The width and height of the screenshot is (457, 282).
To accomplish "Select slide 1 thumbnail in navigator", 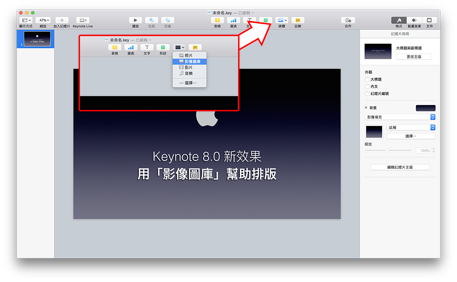I will pos(37,39).
